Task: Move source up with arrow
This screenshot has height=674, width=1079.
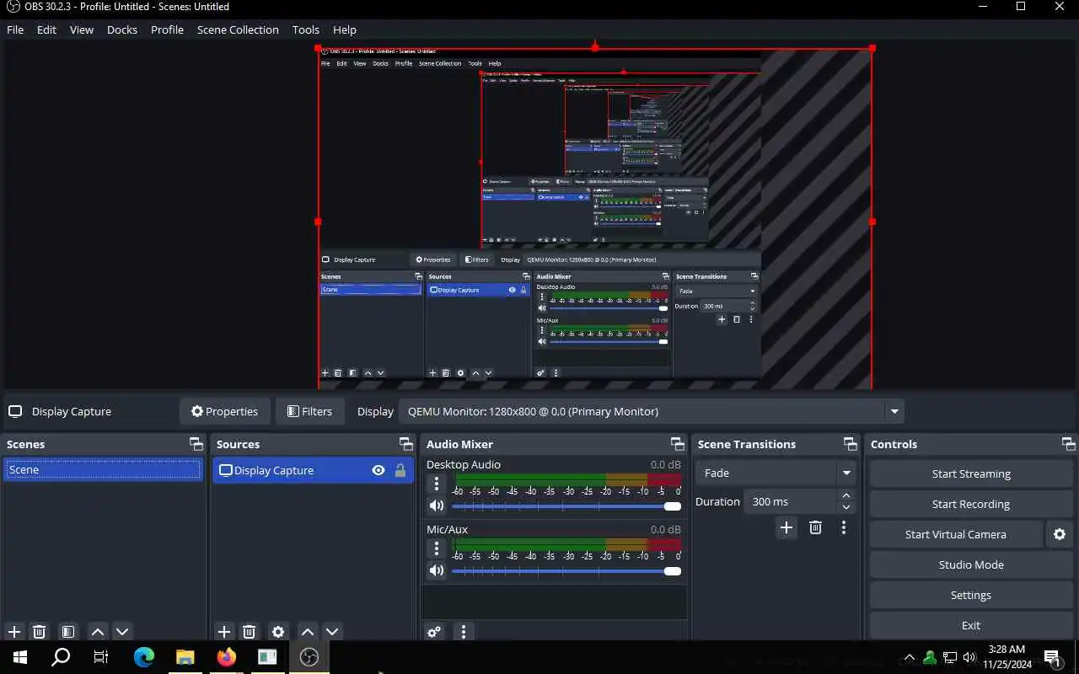Action: click(x=308, y=632)
